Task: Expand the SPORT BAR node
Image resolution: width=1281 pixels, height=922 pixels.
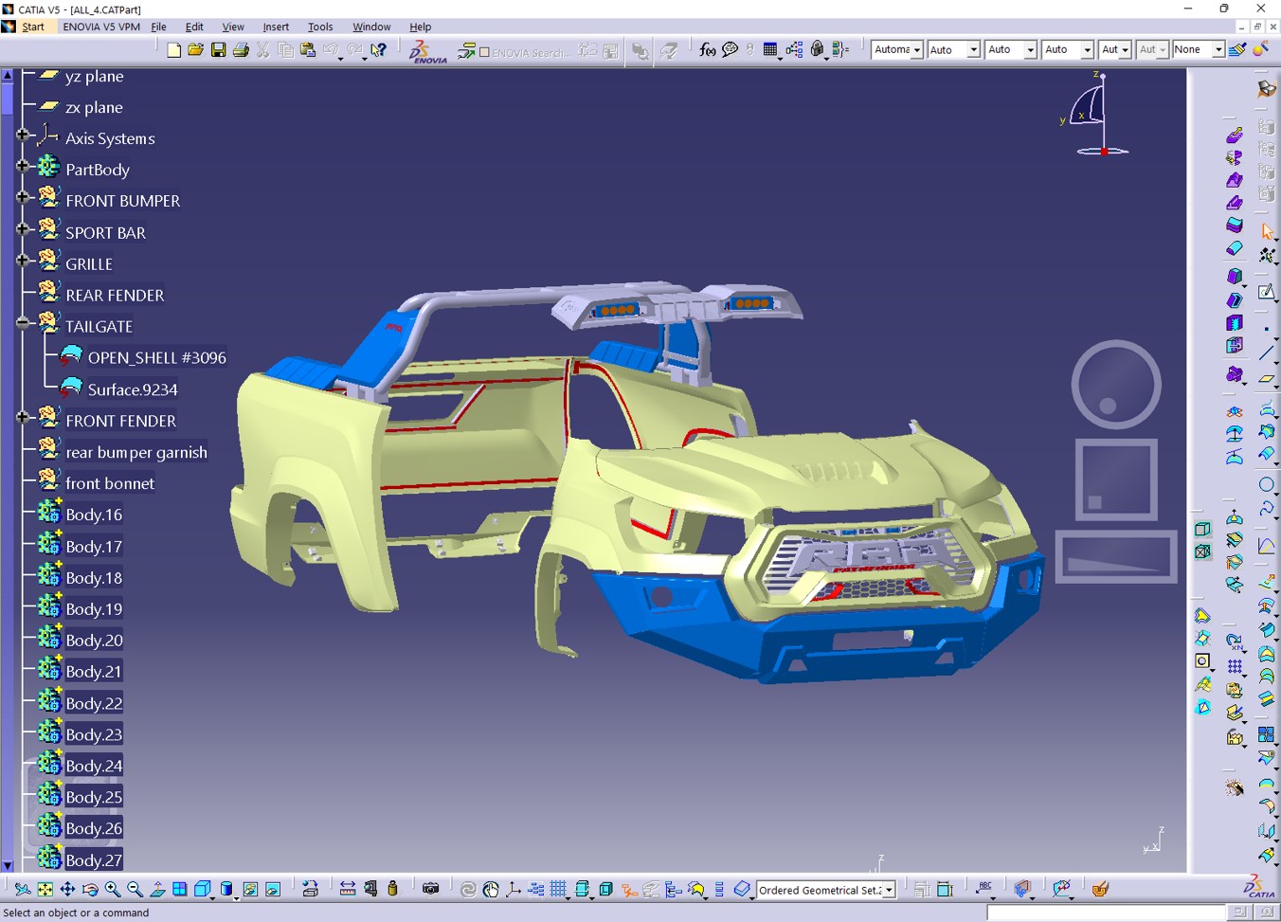Action: pyautogui.click(x=23, y=229)
